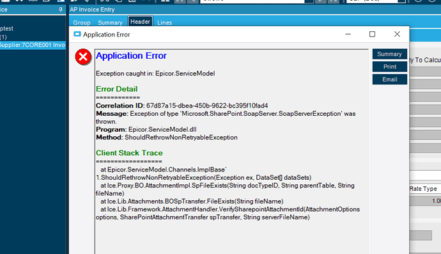Email the application error report

[x=389, y=79]
